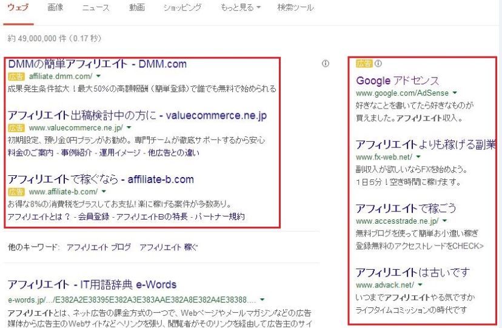Switch to the 画像 tab
Screen dimensions: 502x328
pos(55,7)
